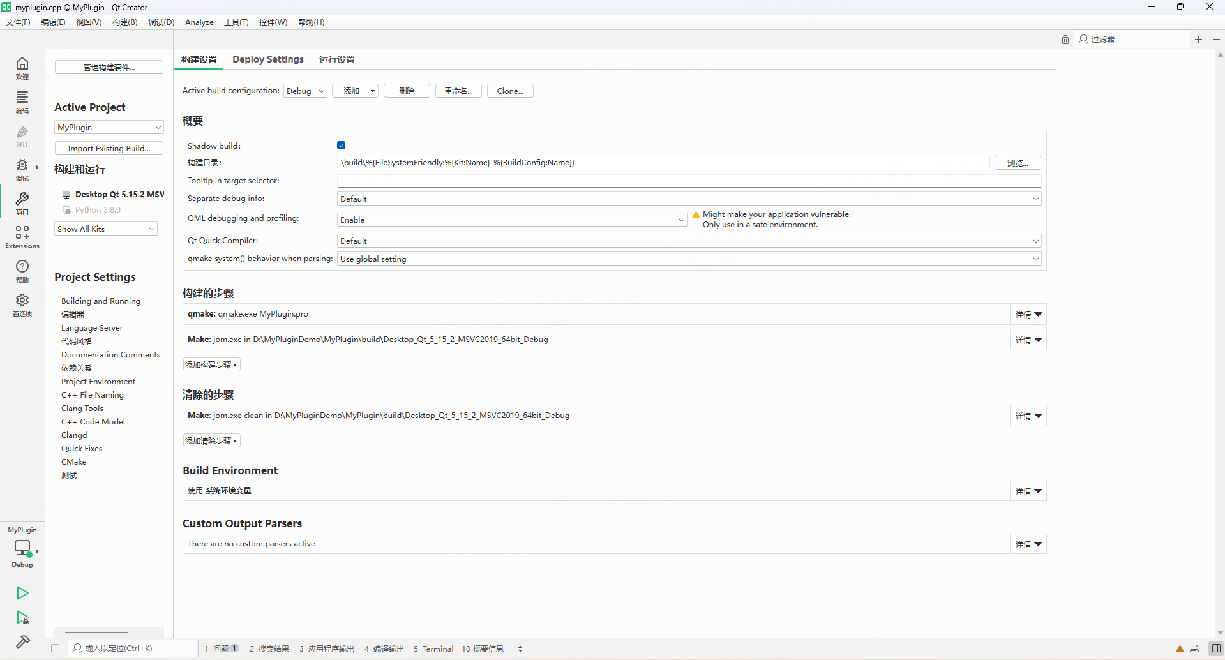Switch to Deploy Settings tab
This screenshot has width=1225, height=660.
268,59
